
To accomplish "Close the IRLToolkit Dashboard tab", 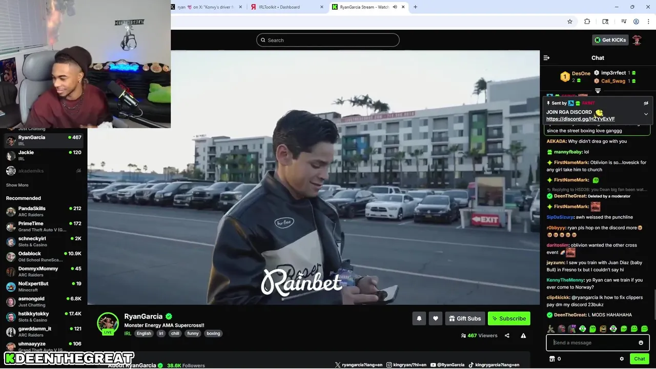I will 322,7.
